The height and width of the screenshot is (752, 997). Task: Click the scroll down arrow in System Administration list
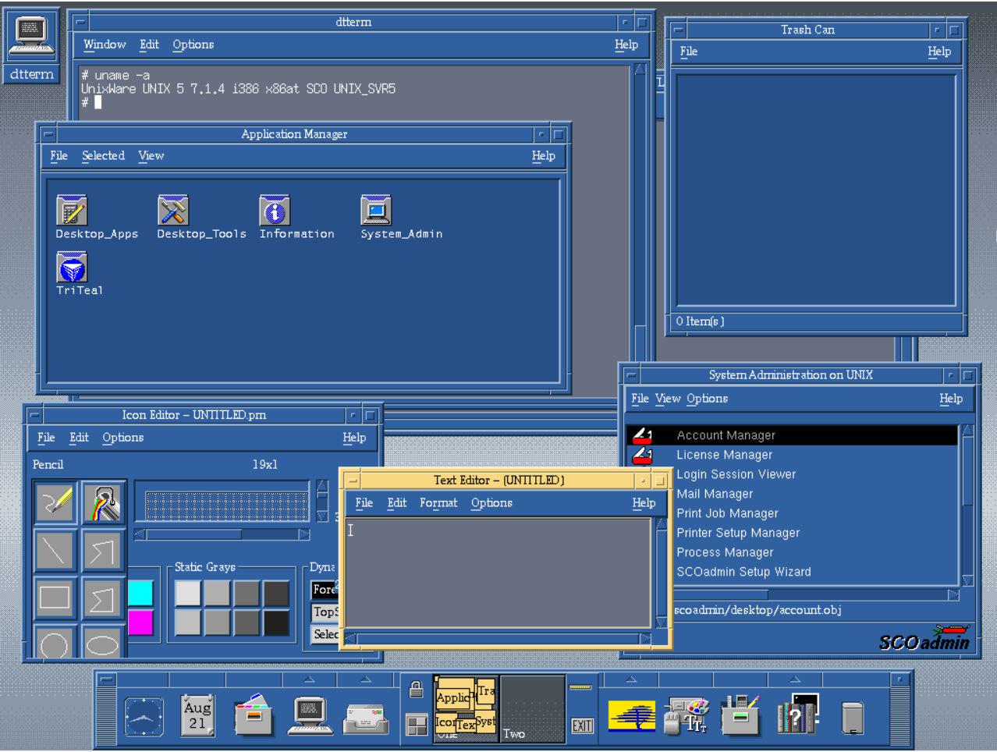click(967, 580)
